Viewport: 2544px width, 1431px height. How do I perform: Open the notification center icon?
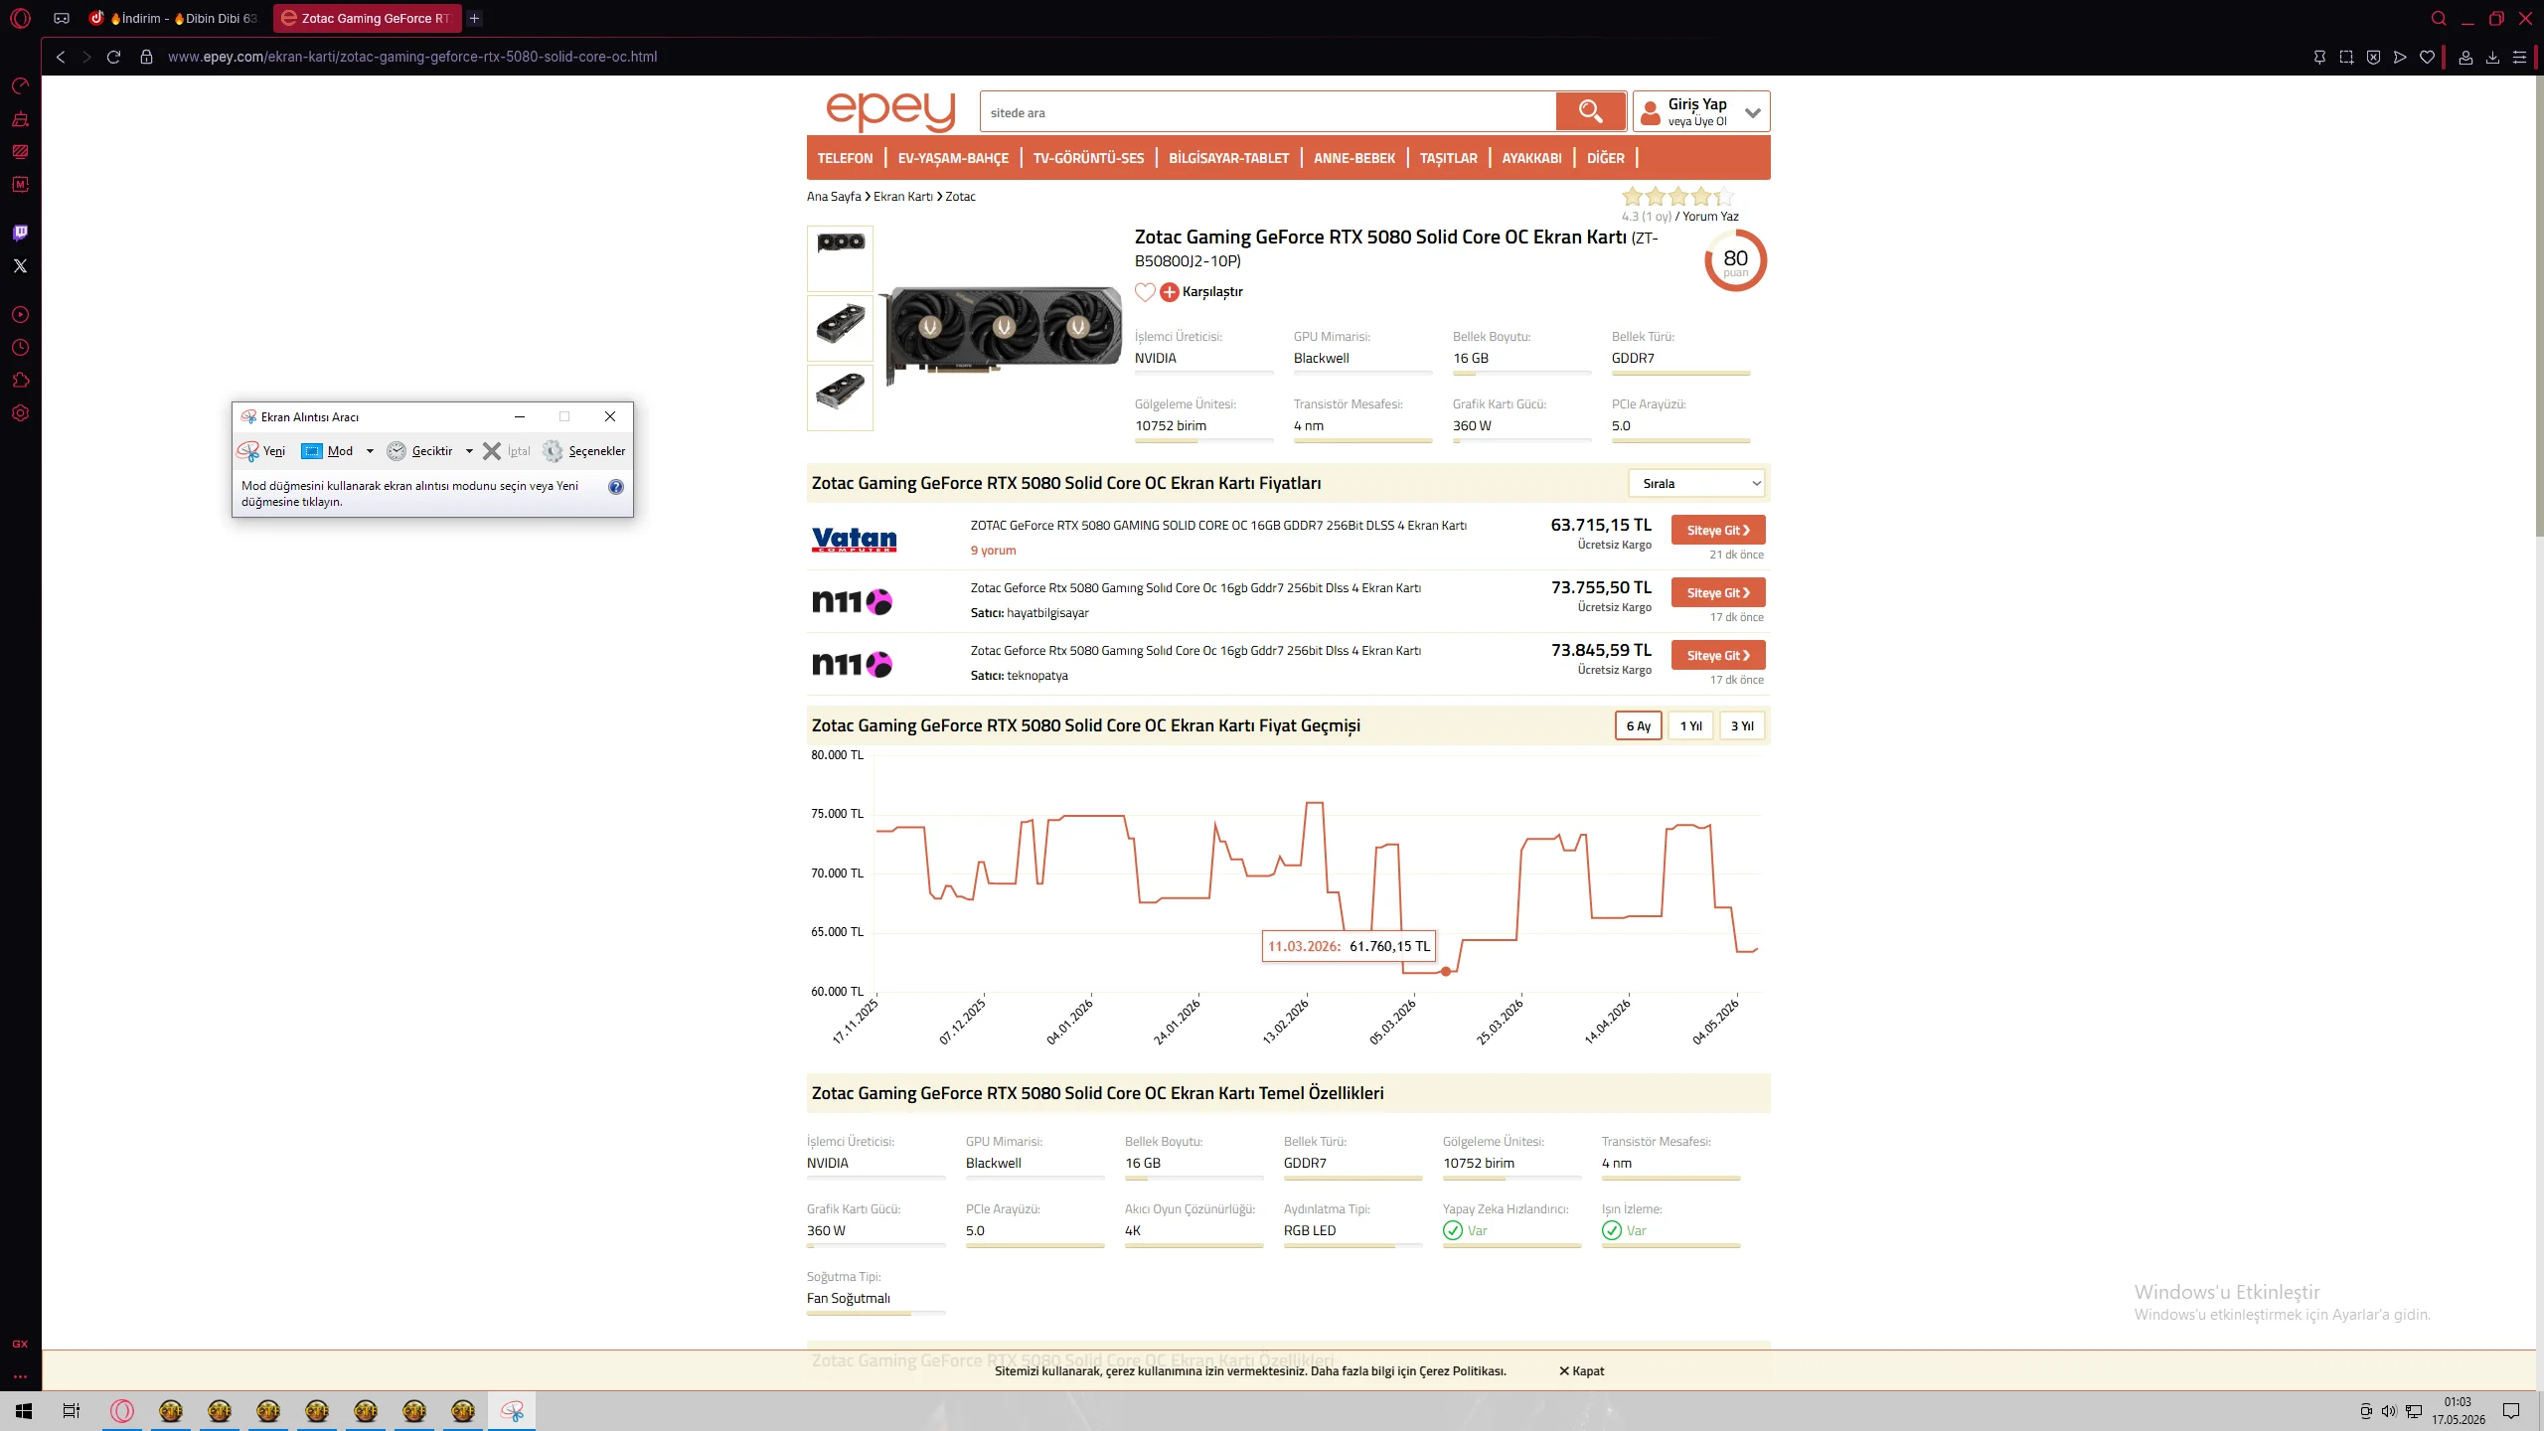[x=2511, y=1411]
